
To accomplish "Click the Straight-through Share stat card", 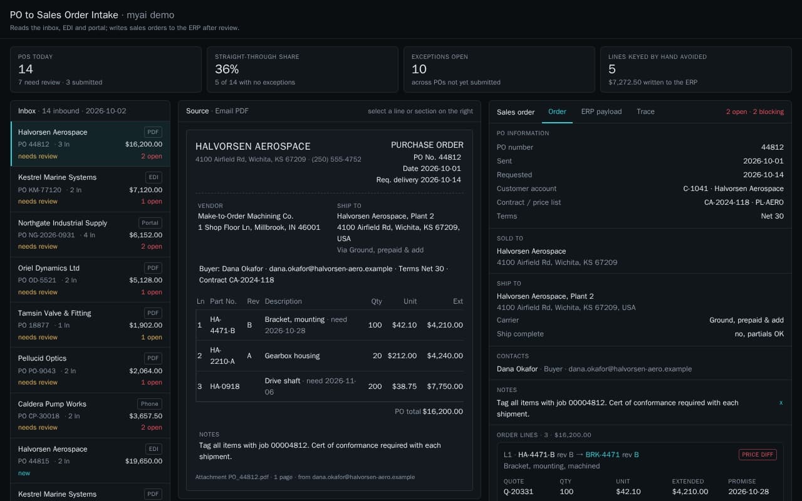I will [303, 70].
